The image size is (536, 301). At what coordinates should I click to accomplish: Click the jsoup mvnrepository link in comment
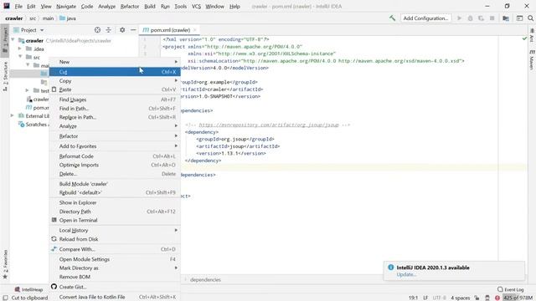(269, 125)
